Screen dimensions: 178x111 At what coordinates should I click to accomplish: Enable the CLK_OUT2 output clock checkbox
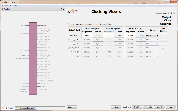[69, 40]
